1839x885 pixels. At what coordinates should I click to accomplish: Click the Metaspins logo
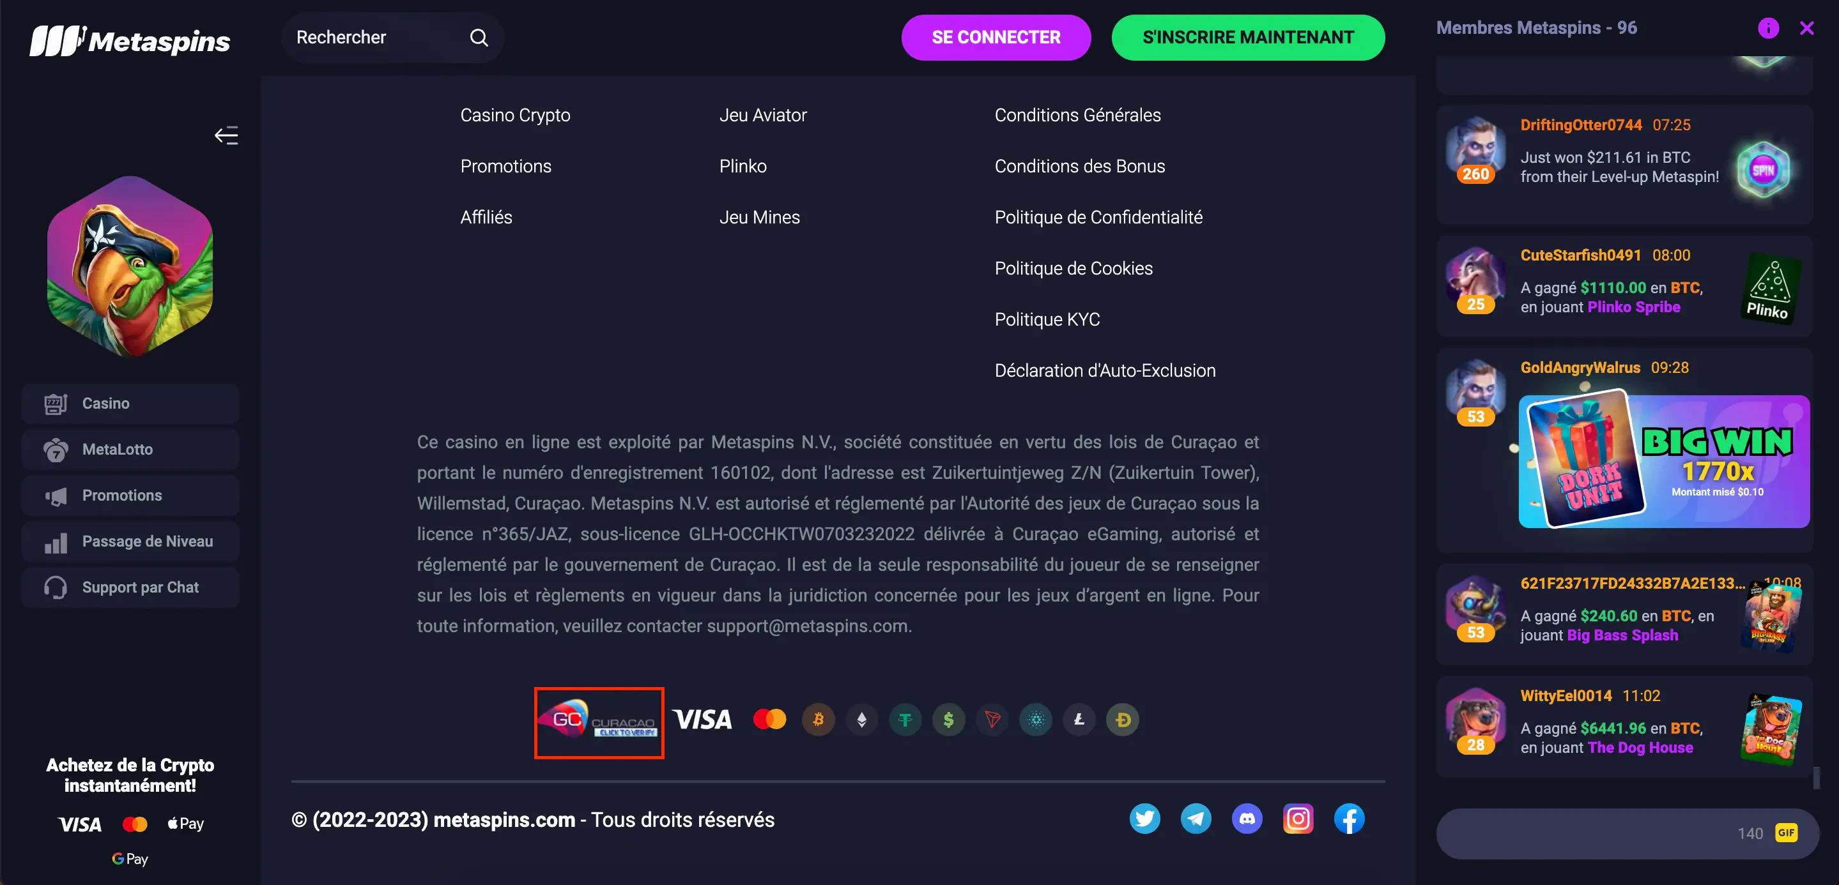point(129,41)
